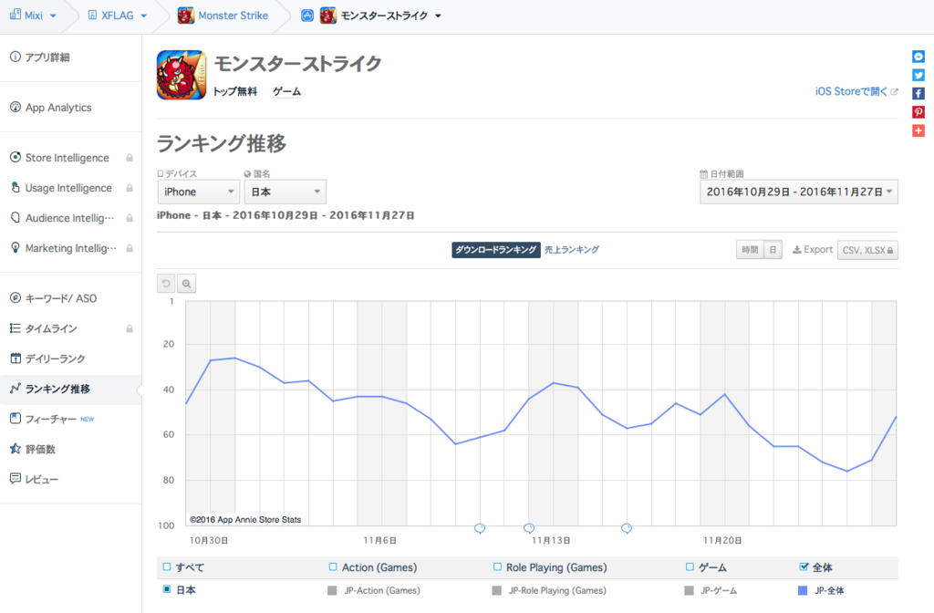
Task: Click the App Store icon in breadcrumb
Action: (x=307, y=16)
